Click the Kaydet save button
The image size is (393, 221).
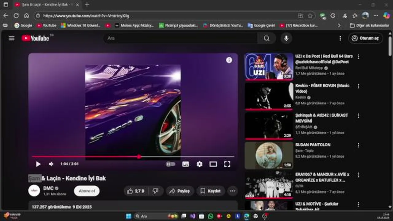pos(211,191)
